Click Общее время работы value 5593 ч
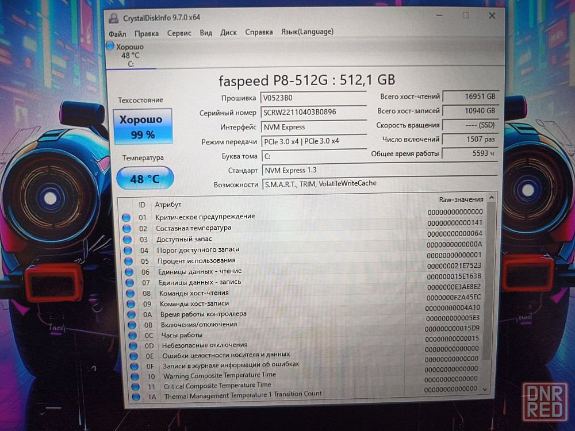Viewport: 575px width, 431px height. tap(469, 153)
